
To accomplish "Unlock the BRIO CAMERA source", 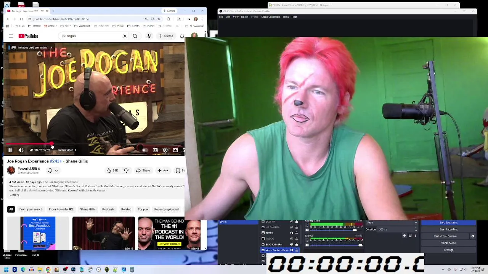I will (x=297, y=244).
